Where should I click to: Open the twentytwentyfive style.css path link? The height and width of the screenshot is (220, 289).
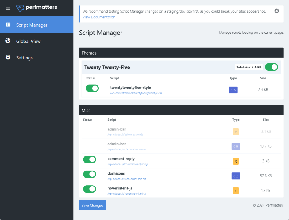point(136,93)
